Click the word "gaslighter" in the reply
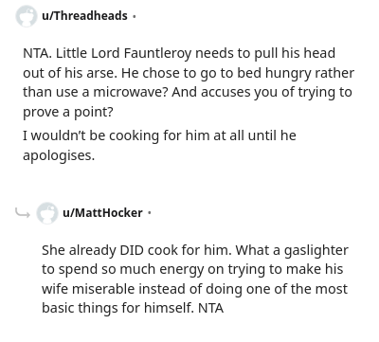The width and height of the screenshot is (379, 342). 316,250
